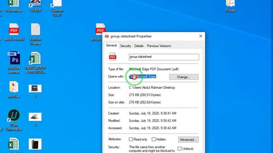Viewport: 273px width, 153px height.
Task: Open the Details tab
Action: 139,46
